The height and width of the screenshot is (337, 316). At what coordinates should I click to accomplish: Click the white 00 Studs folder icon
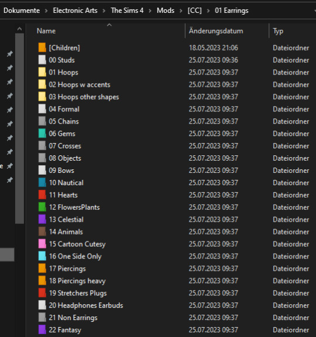coord(42,60)
